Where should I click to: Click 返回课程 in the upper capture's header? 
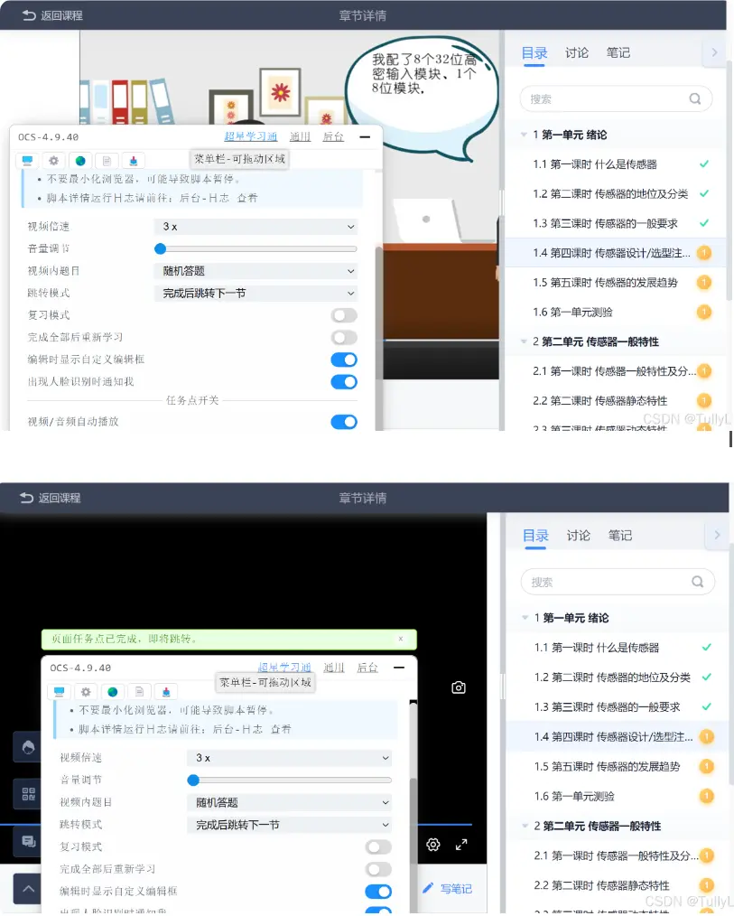[x=52, y=15]
